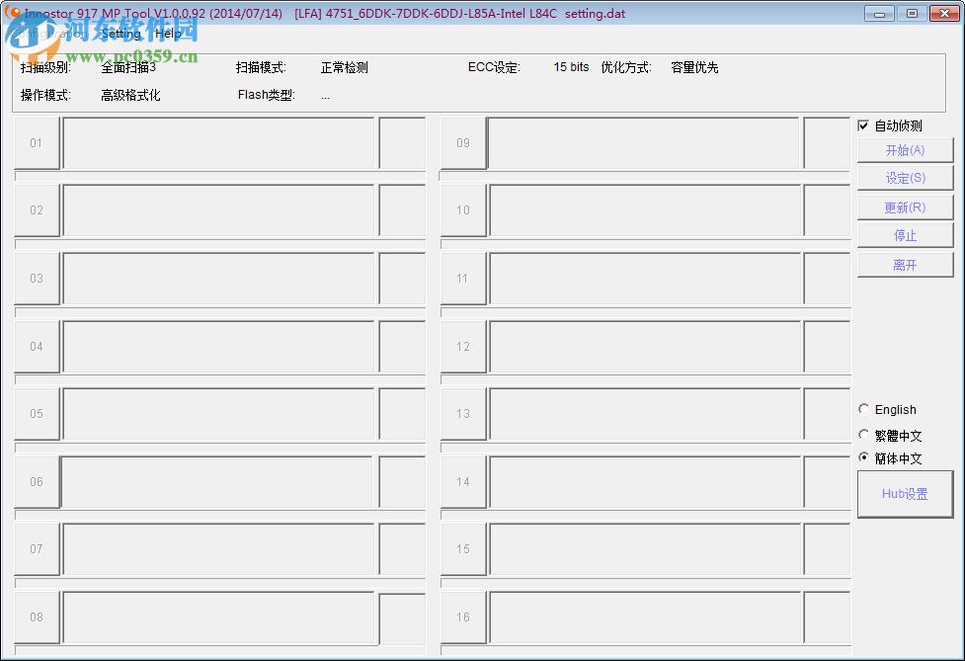965x661 pixels.
Task: Click the progress box beside port 05
Action: tap(219, 413)
